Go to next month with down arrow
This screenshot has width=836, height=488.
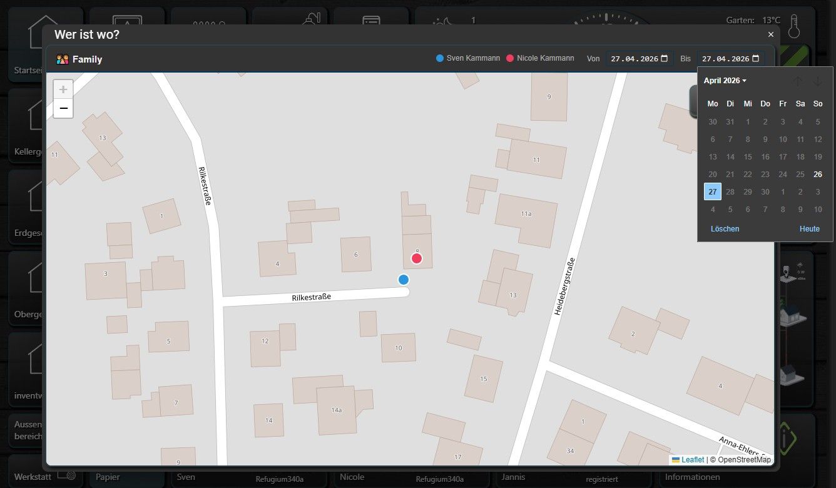pyautogui.click(x=817, y=81)
